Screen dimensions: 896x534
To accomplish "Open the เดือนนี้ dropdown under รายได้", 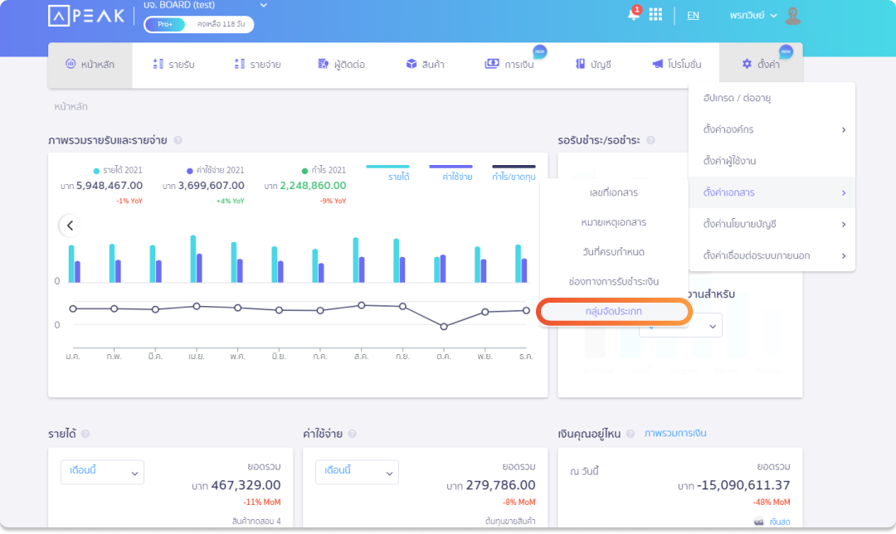I will (x=102, y=472).
